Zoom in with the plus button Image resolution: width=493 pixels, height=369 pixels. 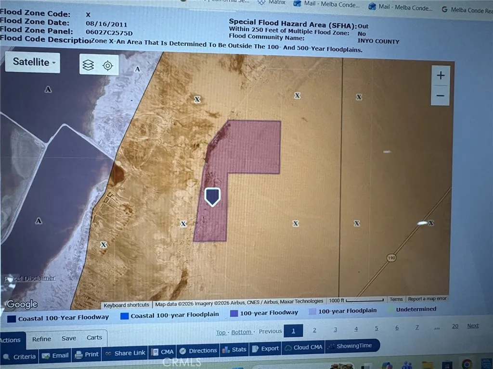[441, 75]
